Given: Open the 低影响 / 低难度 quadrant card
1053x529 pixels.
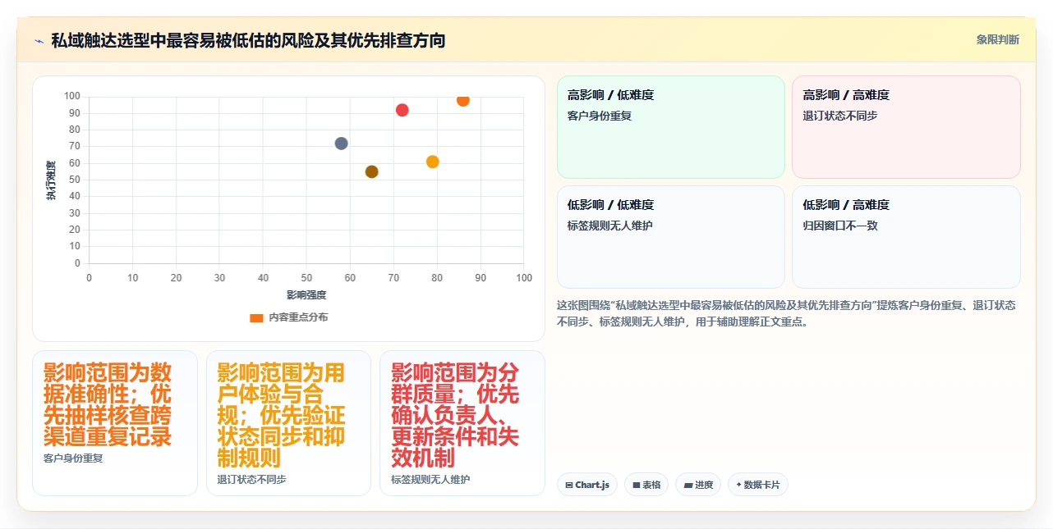Looking at the screenshot, I should [x=671, y=237].
